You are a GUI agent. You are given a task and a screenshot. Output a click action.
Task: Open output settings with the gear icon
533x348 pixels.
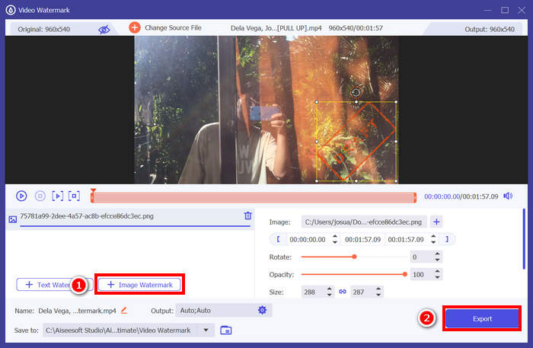pyautogui.click(x=262, y=310)
